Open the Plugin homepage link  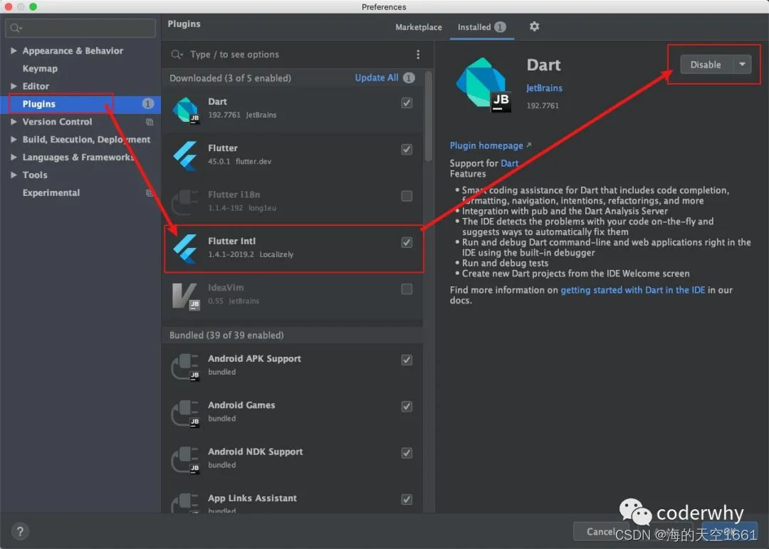click(486, 146)
